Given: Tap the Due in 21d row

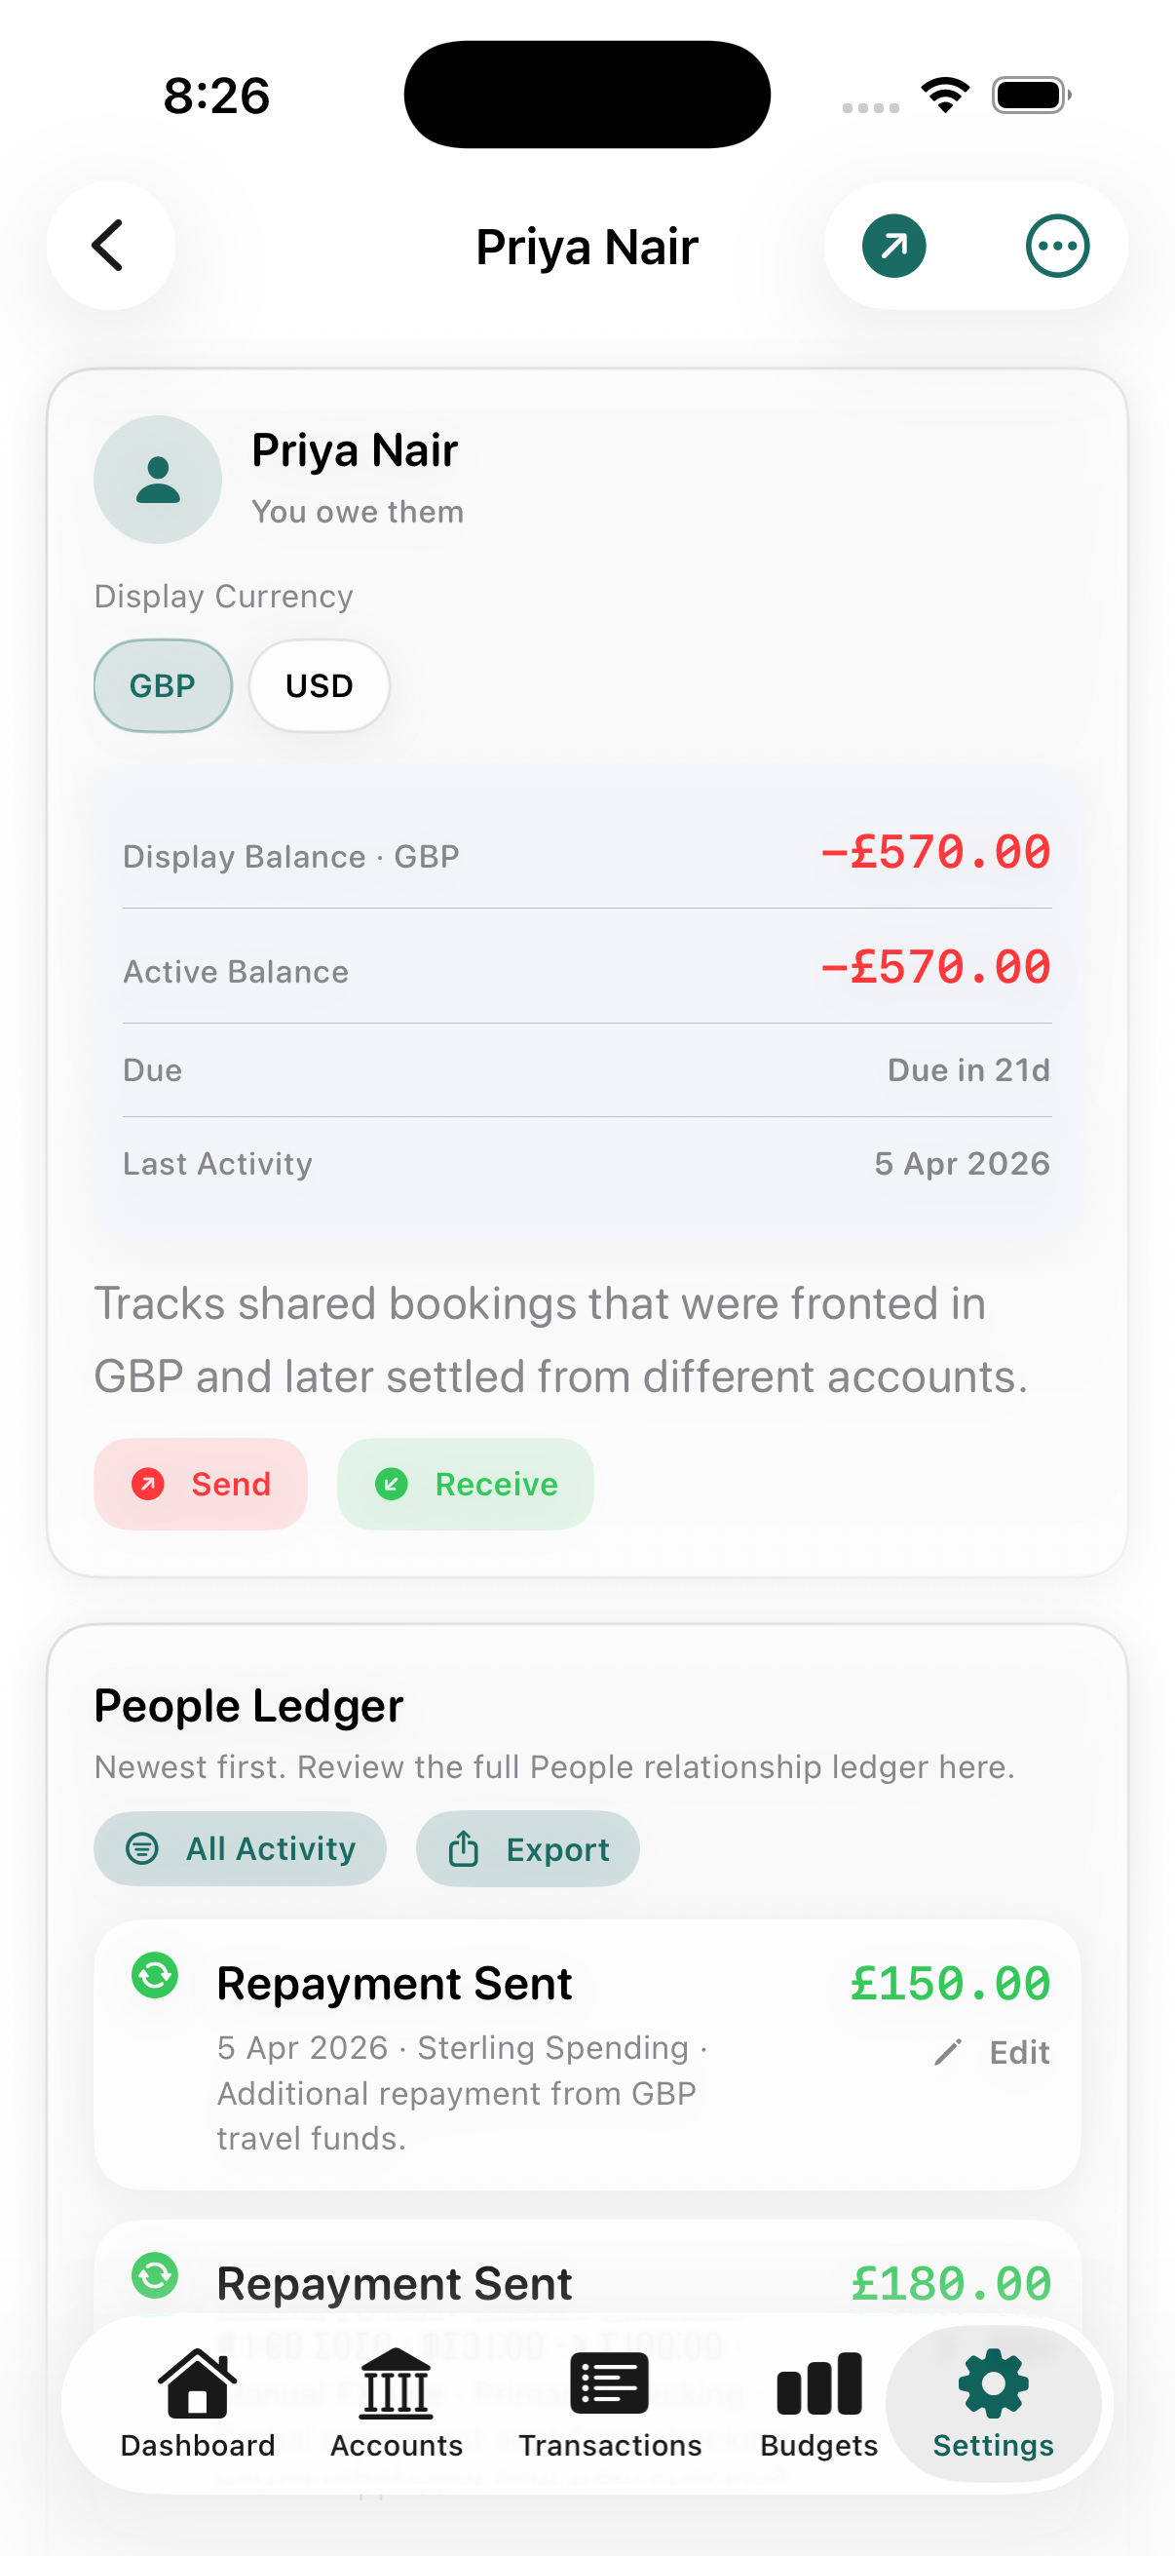Looking at the screenshot, I should click(x=587, y=1069).
